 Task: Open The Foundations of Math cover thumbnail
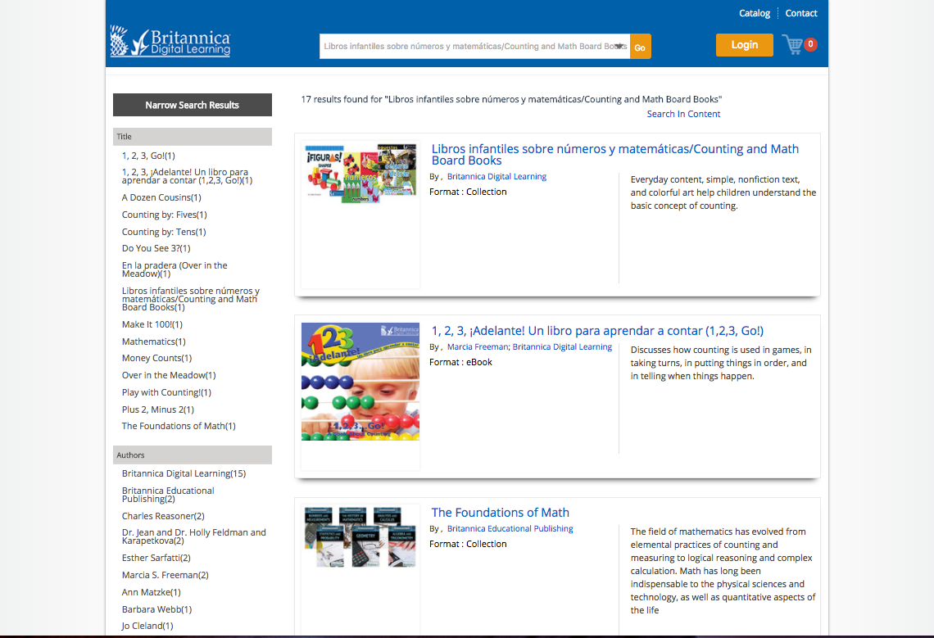[360, 536]
